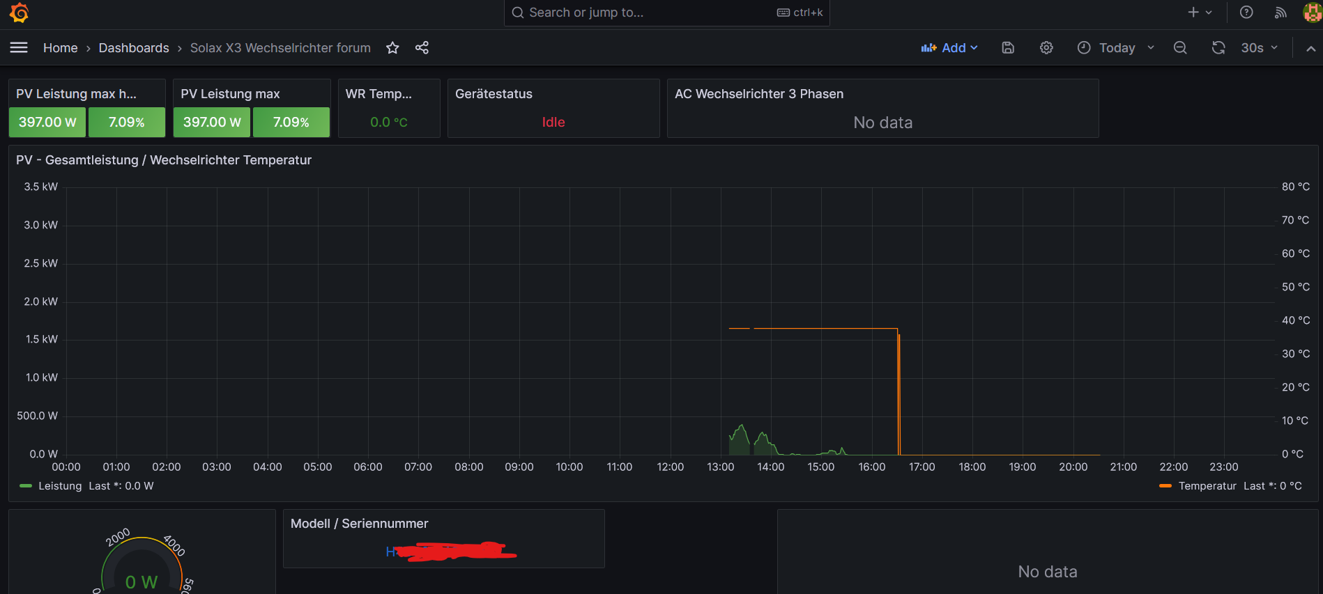Refresh the dashboard now
This screenshot has width=1323, height=594.
(1218, 47)
